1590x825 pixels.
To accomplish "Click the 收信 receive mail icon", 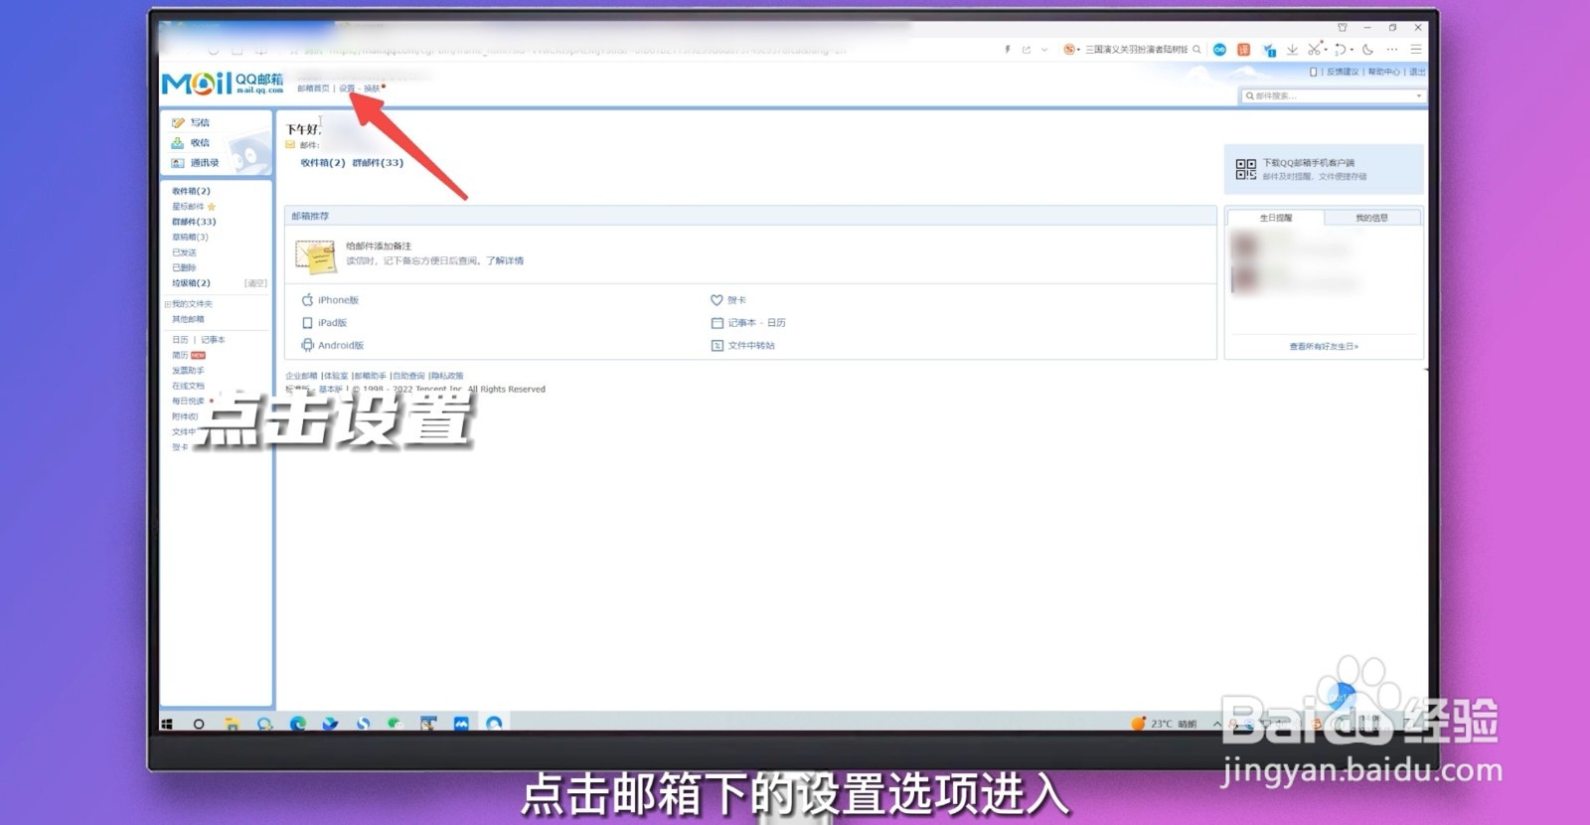I will pyautogui.click(x=179, y=143).
